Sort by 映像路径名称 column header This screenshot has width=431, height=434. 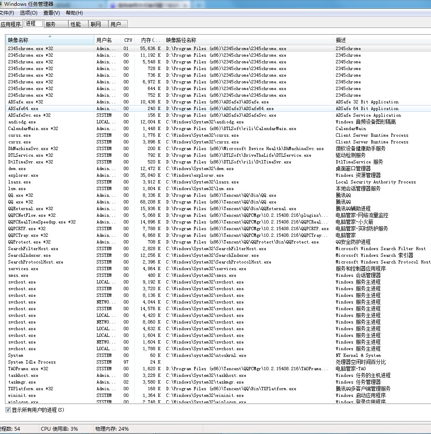[248, 40]
